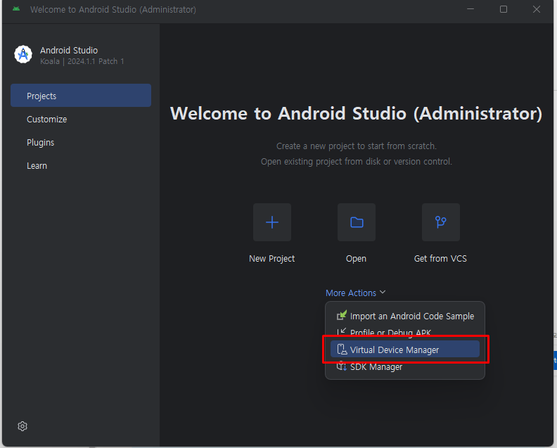The width and height of the screenshot is (557, 448).
Task: Maximize the Android Studio welcome window
Action: 504,9
